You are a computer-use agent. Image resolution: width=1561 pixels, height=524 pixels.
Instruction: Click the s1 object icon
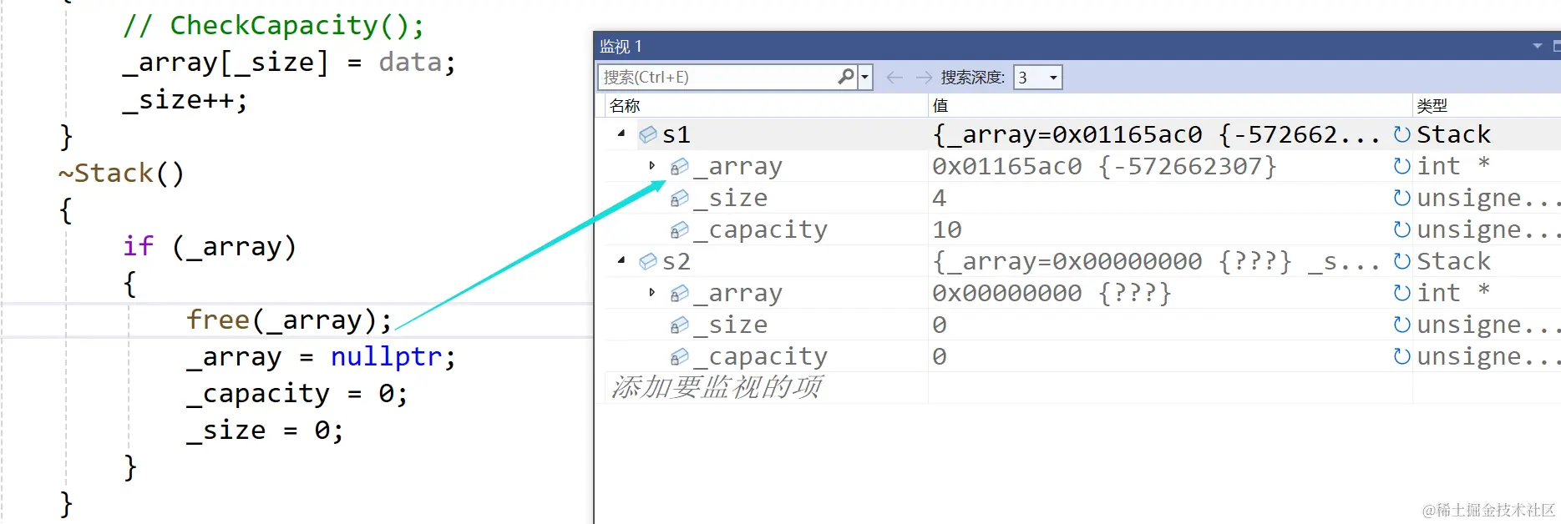click(648, 134)
